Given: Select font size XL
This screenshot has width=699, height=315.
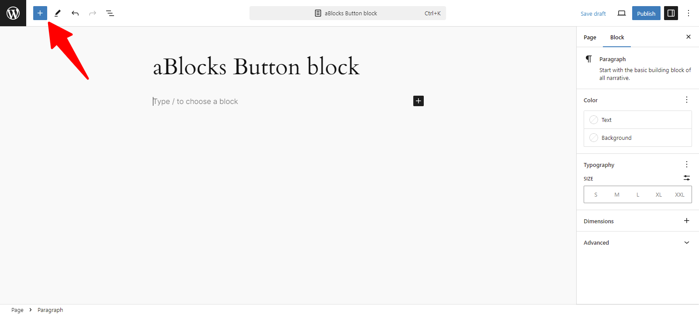Looking at the screenshot, I should click(659, 195).
